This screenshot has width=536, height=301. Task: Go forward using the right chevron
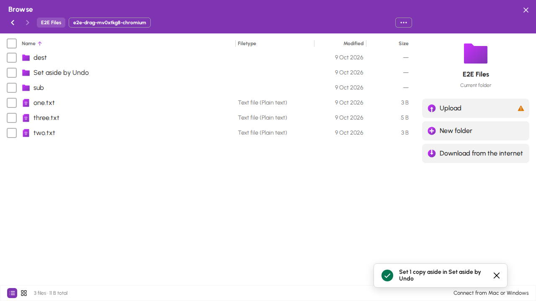pos(28,23)
